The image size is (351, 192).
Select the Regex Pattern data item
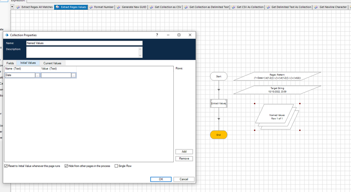tap(277, 76)
